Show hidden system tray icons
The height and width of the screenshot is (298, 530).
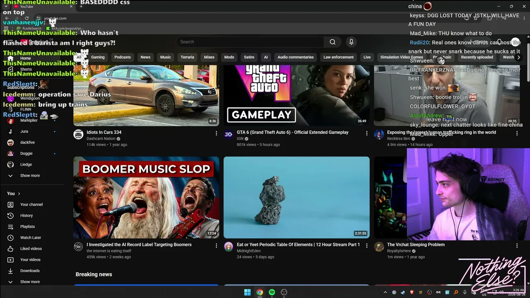[x=385, y=292]
